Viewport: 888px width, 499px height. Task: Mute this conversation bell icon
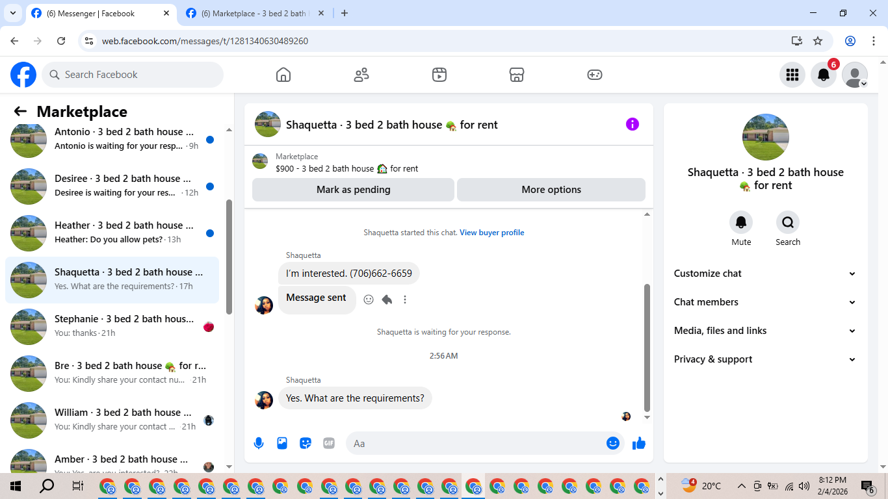click(x=741, y=222)
